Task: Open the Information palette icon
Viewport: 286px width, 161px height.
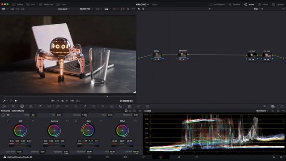Action: pos(282,106)
